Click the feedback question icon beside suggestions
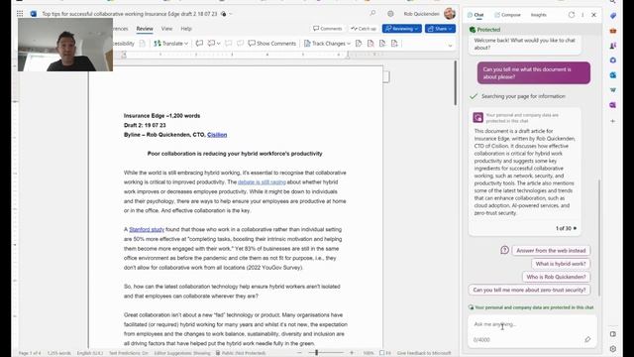This screenshot has height=357, width=634. tap(504, 250)
